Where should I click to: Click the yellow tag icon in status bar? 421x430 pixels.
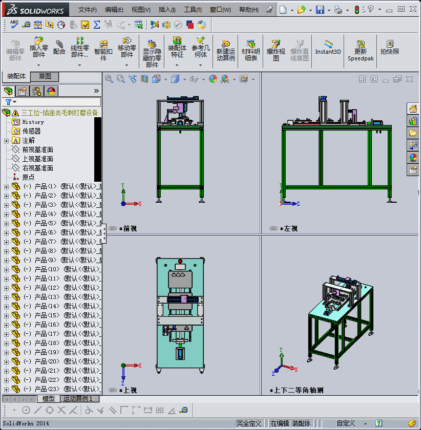pyautogui.click(x=412, y=423)
